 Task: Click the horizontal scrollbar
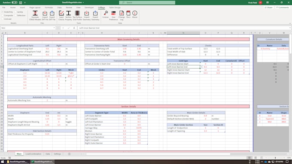[x=158, y=154]
